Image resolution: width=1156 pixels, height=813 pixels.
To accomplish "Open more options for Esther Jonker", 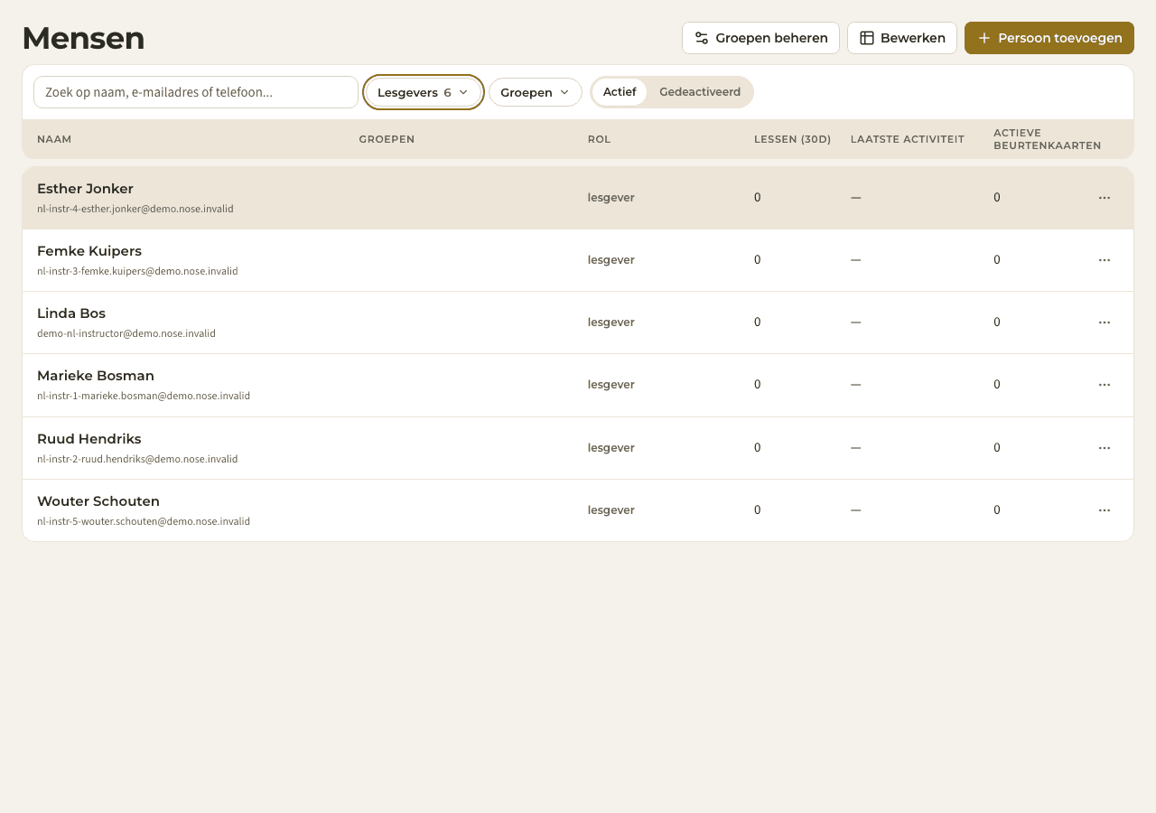I will click(x=1104, y=198).
